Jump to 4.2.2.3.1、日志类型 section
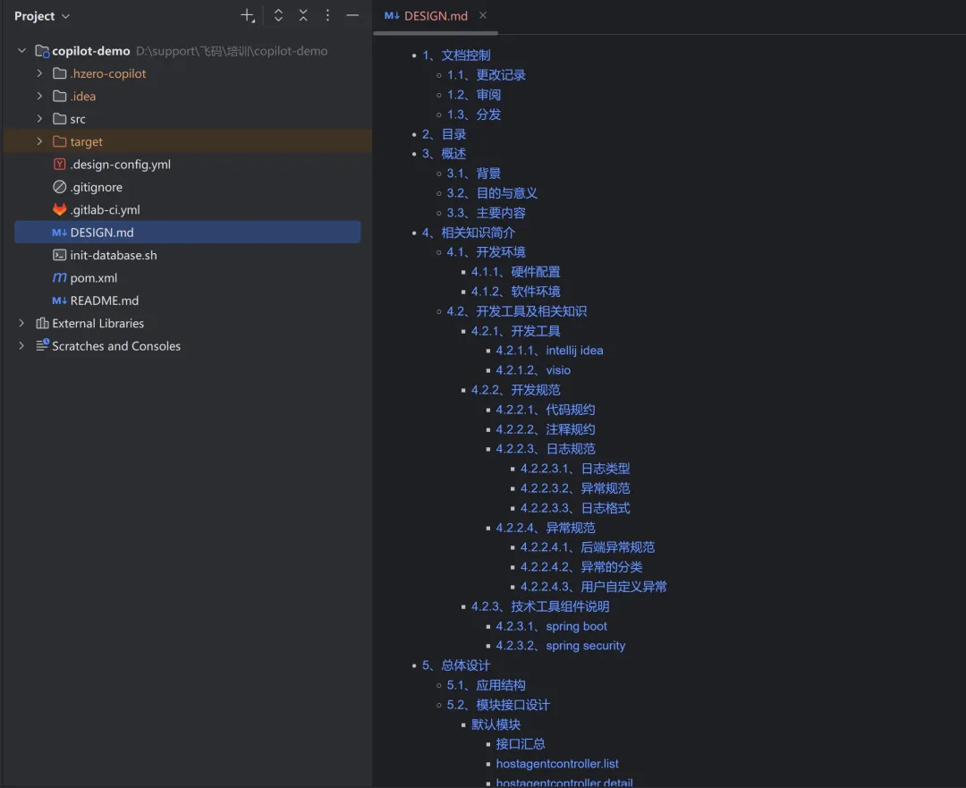966x788 pixels. [575, 469]
